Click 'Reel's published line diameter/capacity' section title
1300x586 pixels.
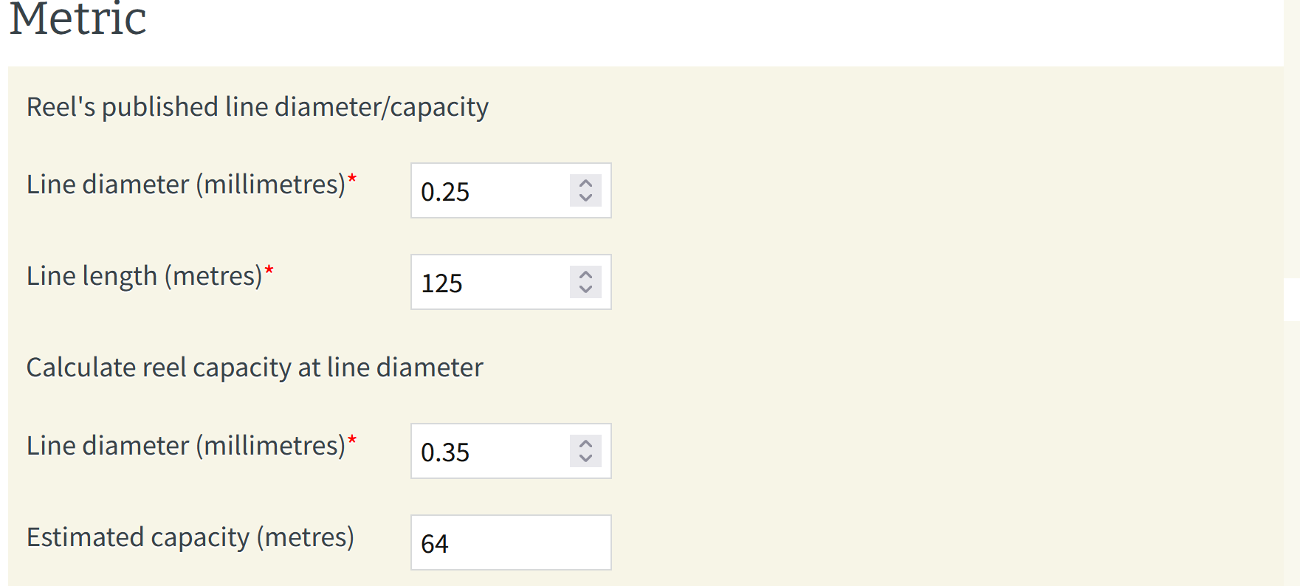257,107
